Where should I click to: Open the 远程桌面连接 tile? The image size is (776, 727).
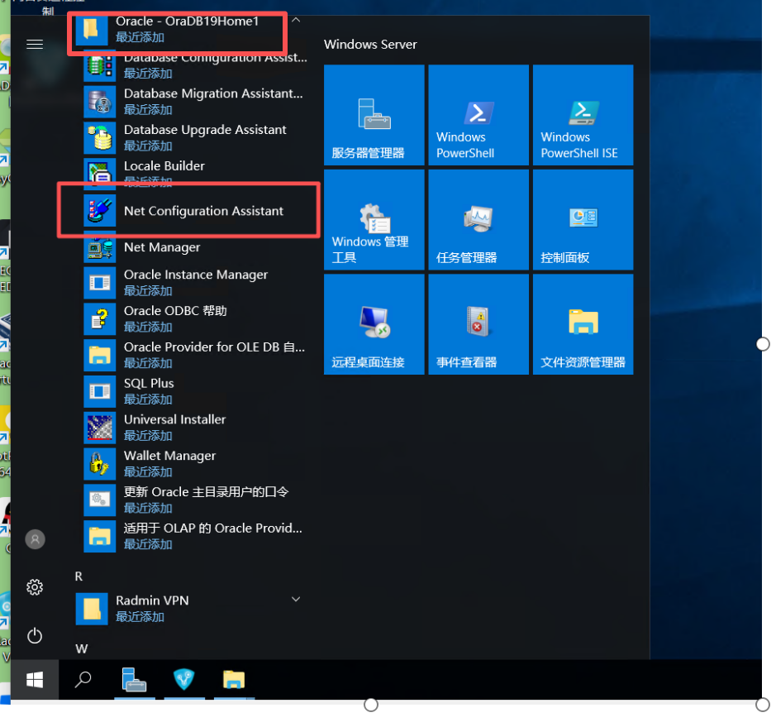374,324
